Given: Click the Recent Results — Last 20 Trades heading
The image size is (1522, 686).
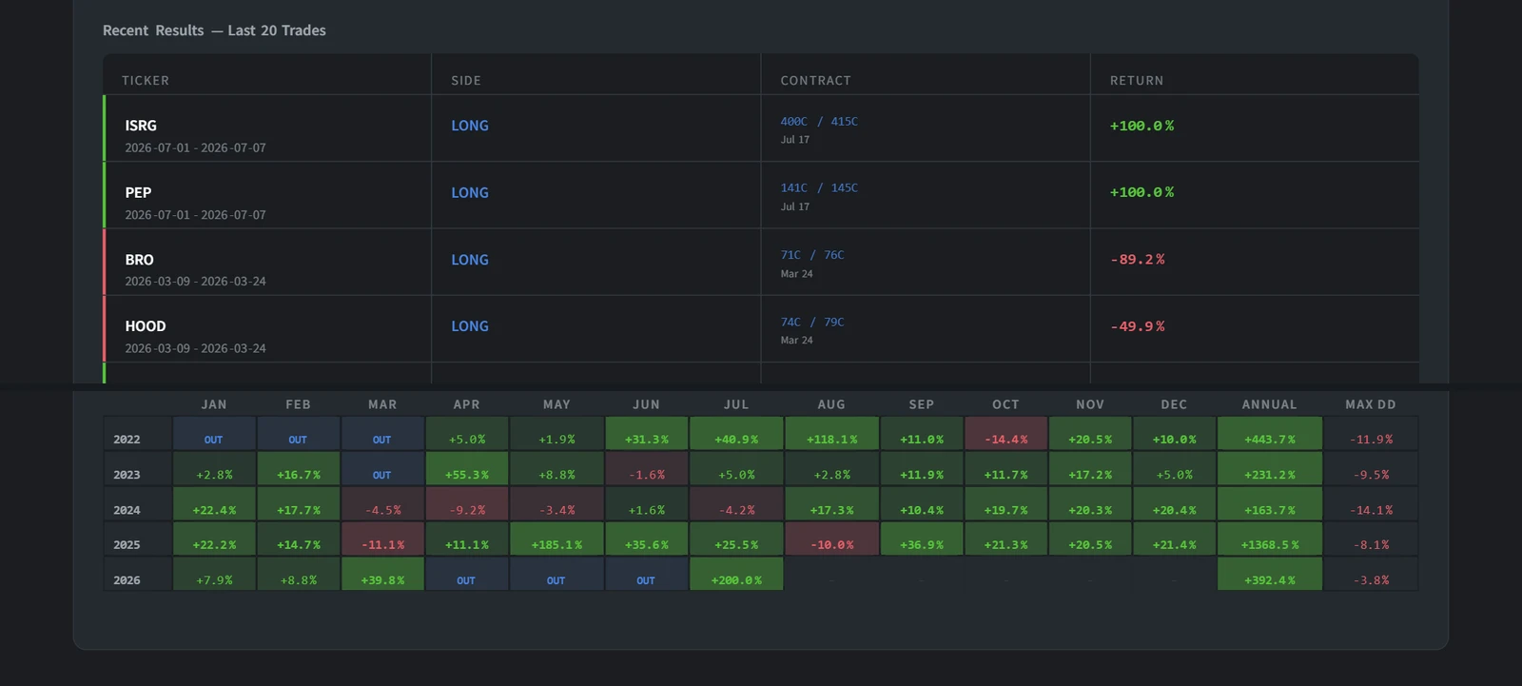Looking at the screenshot, I should tap(214, 30).
